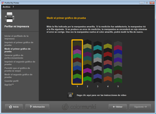Click the colormunki logo in footer
The height and width of the screenshot is (114, 156).
tap(79, 107)
